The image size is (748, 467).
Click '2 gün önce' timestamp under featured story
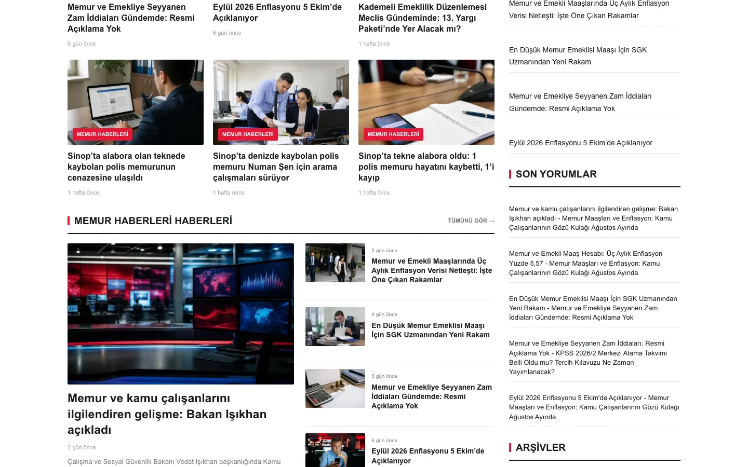(x=82, y=447)
